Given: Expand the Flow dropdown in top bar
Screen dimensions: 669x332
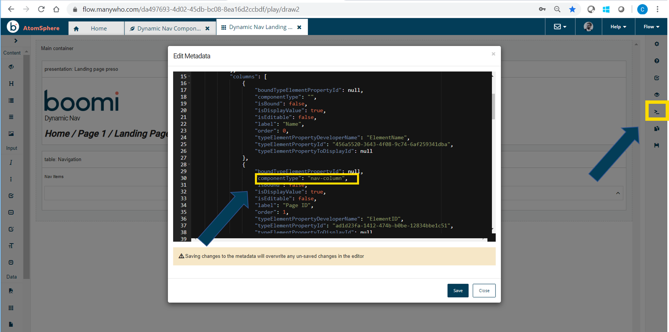Looking at the screenshot, I should coord(650,26).
